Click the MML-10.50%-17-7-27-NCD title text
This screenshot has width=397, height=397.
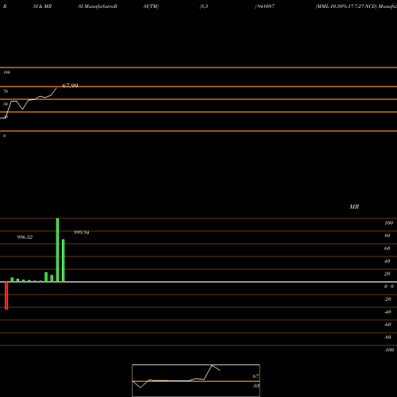point(346,6)
